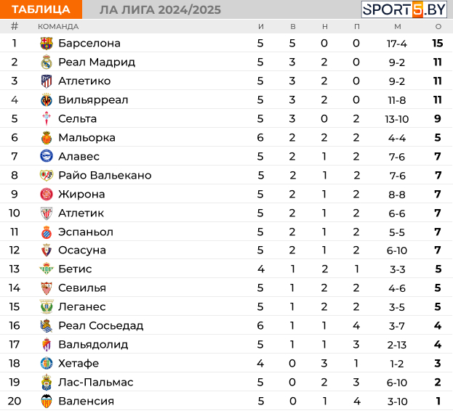This screenshot has height=416, width=453.
Task: Click the Betis green crest icon
Action: [x=47, y=269]
